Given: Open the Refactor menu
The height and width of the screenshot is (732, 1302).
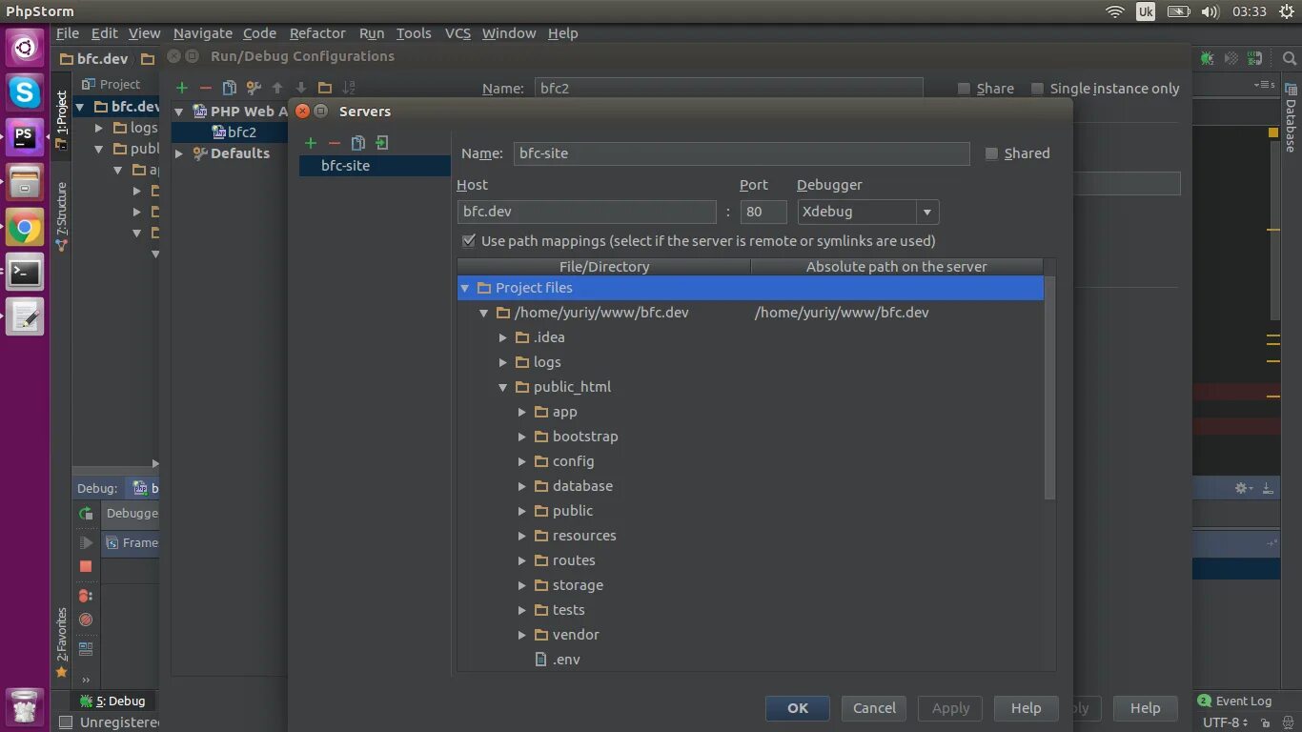Looking at the screenshot, I should click(x=317, y=33).
